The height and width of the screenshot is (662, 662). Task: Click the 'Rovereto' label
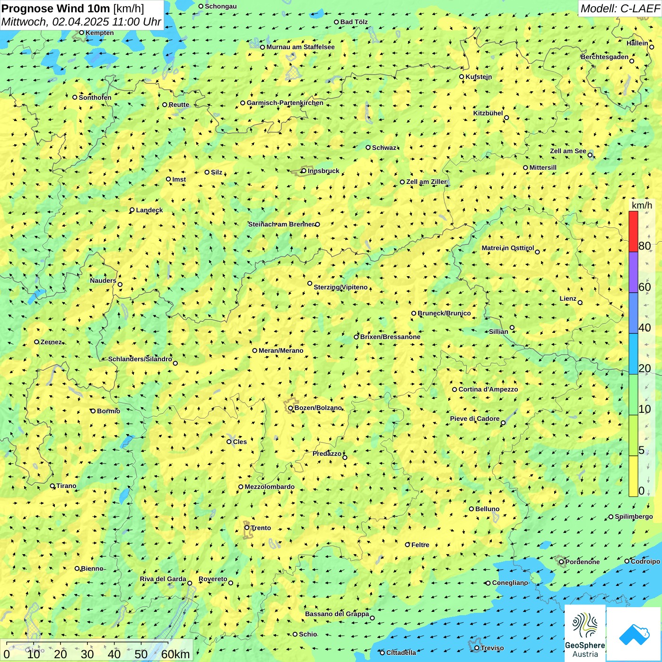(213, 579)
